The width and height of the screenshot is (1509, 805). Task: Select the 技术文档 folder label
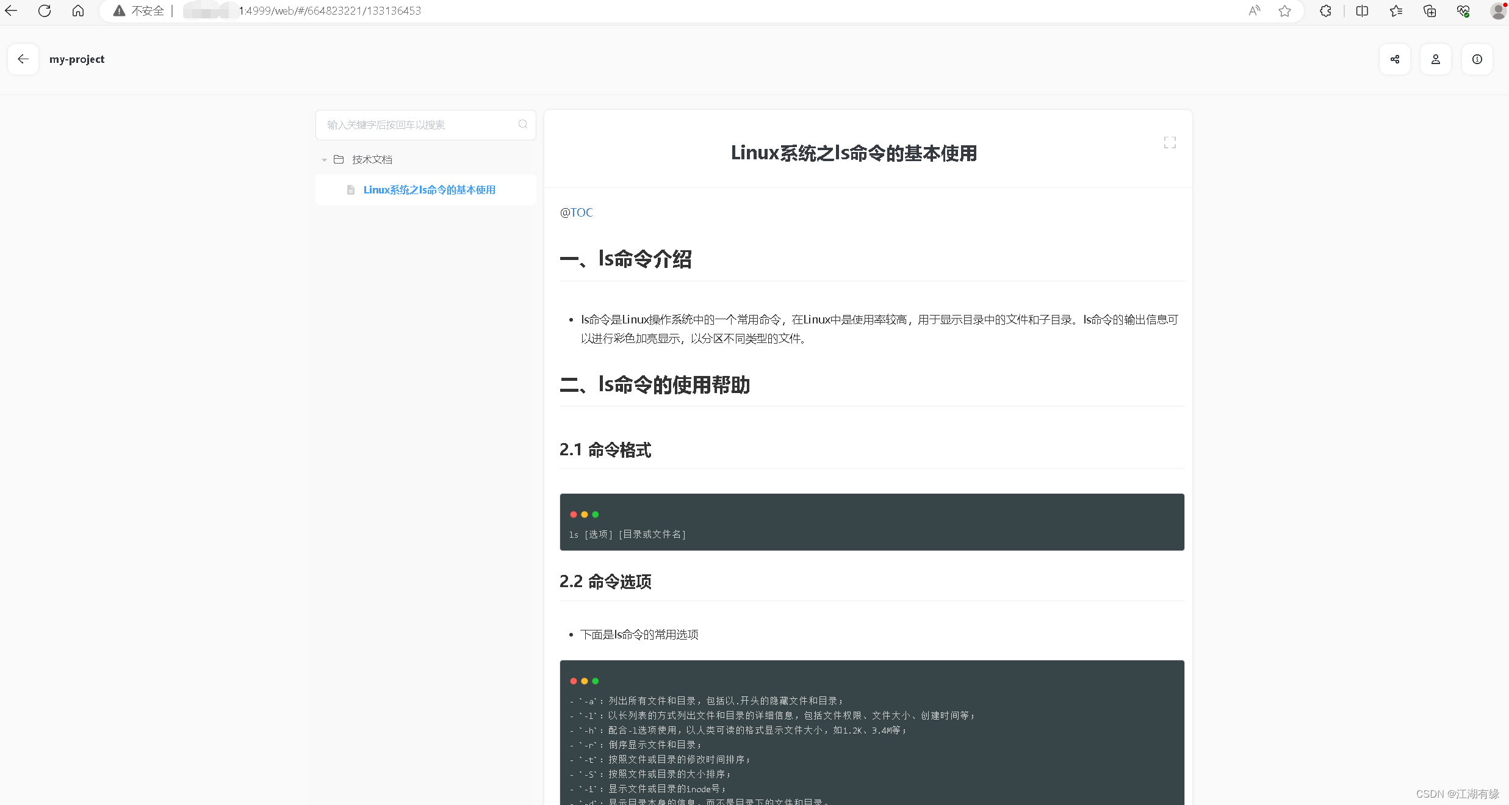(372, 159)
